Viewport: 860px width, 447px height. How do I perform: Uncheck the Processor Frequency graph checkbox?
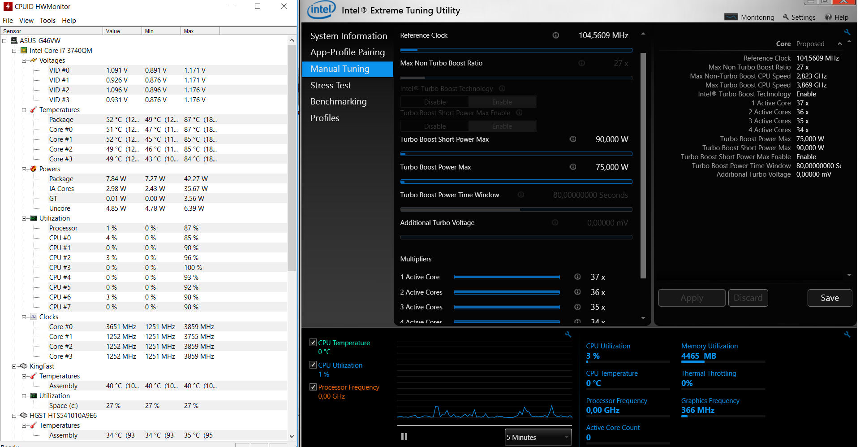pos(313,386)
